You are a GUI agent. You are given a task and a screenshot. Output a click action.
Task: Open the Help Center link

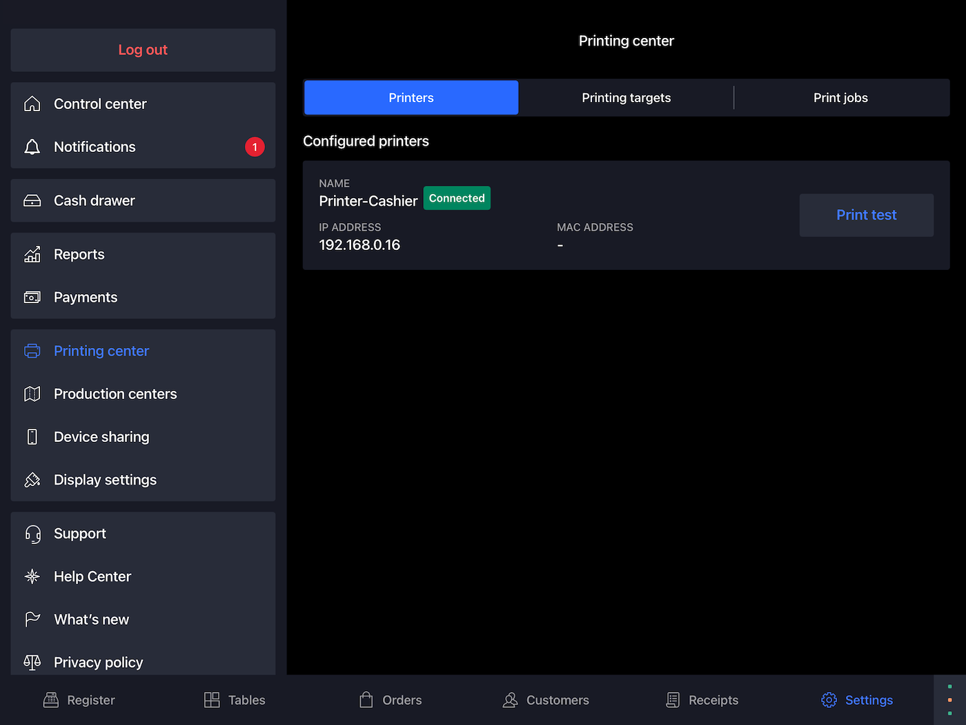coord(92,577)
